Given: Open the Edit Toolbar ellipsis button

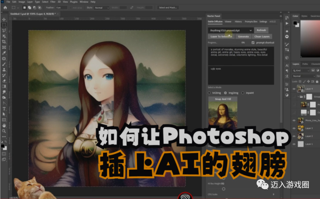Looking at the screenshot, I should (4, 137).
